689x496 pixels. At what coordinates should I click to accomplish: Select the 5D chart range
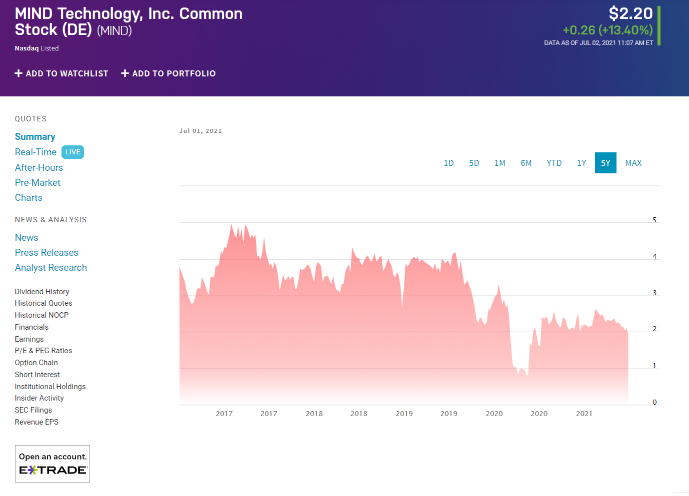pos(474,163)
